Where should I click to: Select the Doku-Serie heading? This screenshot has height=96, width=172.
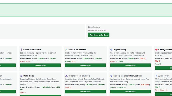[28, 76]
